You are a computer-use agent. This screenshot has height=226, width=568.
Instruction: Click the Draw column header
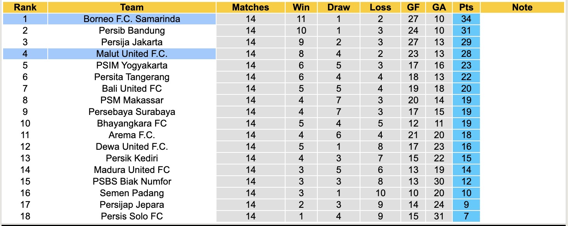(338, 7)
